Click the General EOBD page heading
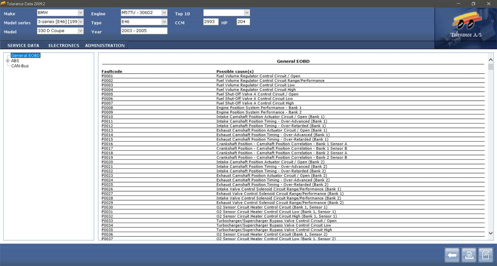 point(293,61)
